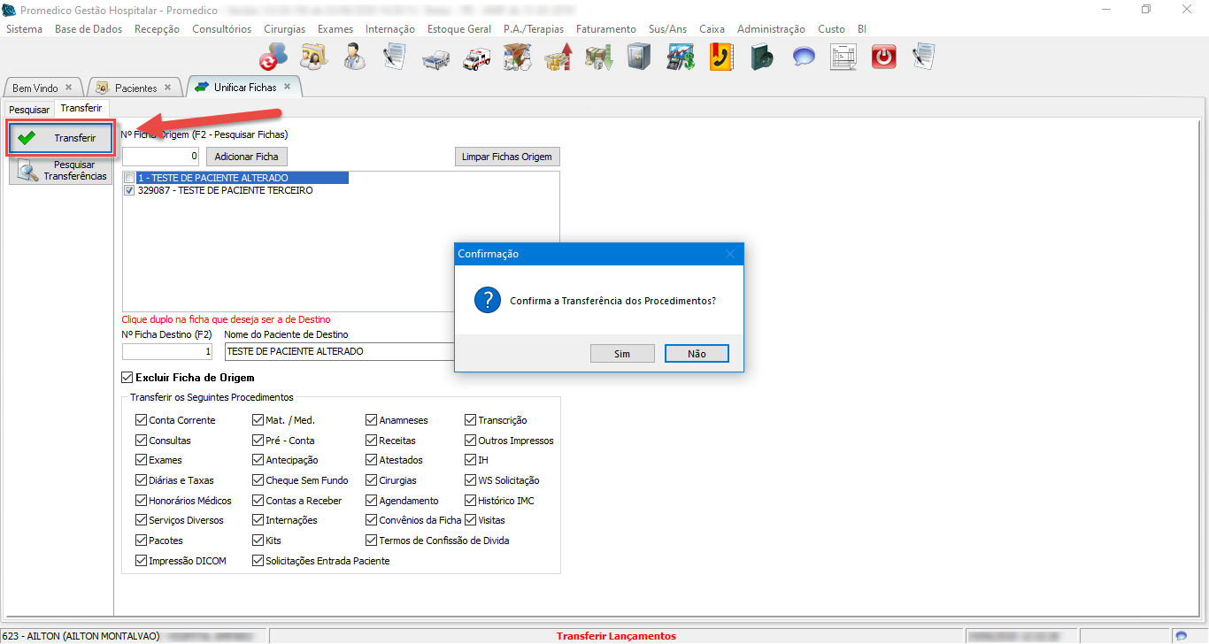This screenshot has height=644, width=1209.
Task: Click the red power button icon
Action: 883,57
